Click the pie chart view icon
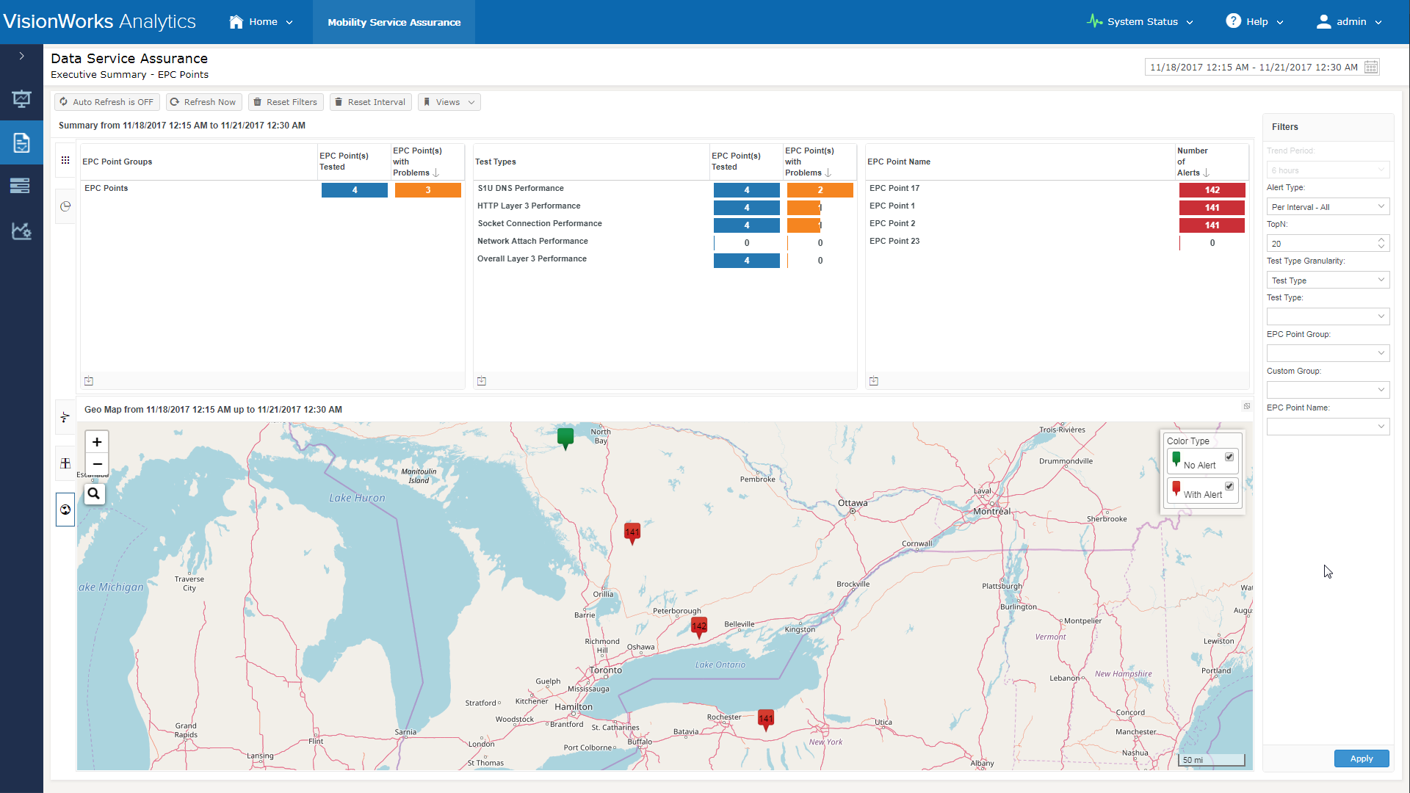The width and height of the screenshot is (1410, 793). (x=65, y=206)
